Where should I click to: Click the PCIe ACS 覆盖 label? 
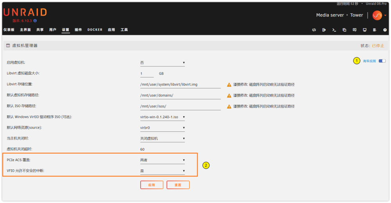[19, 160]
